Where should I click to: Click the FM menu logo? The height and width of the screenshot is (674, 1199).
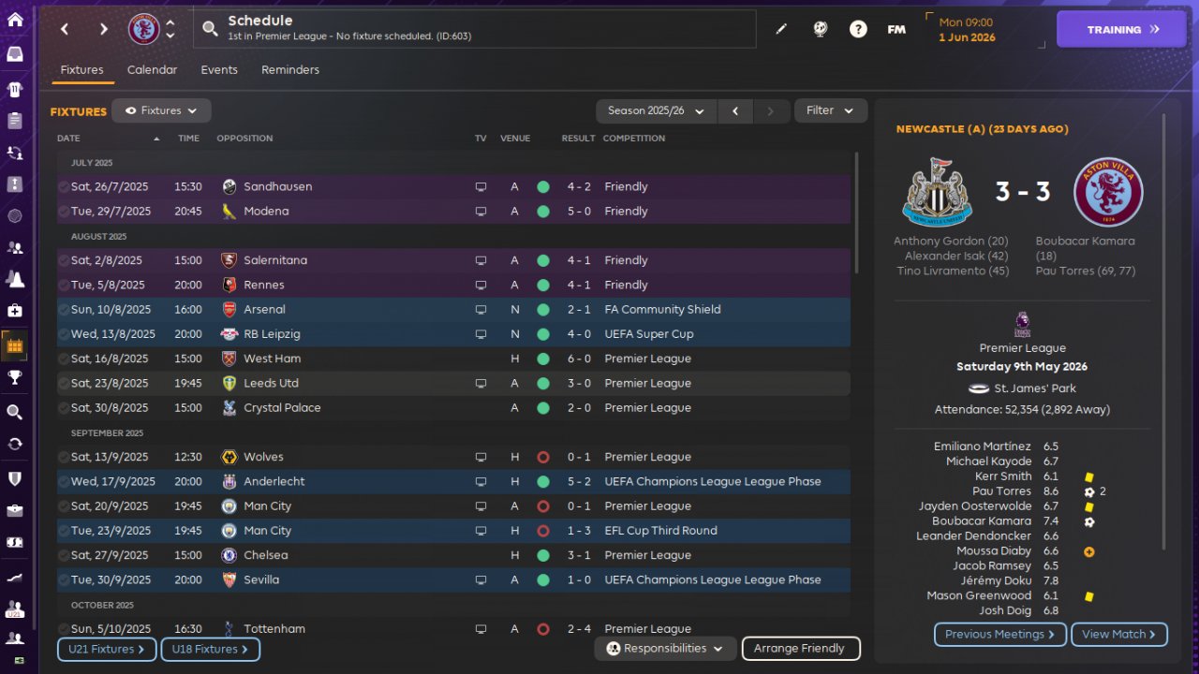[896, 29]
